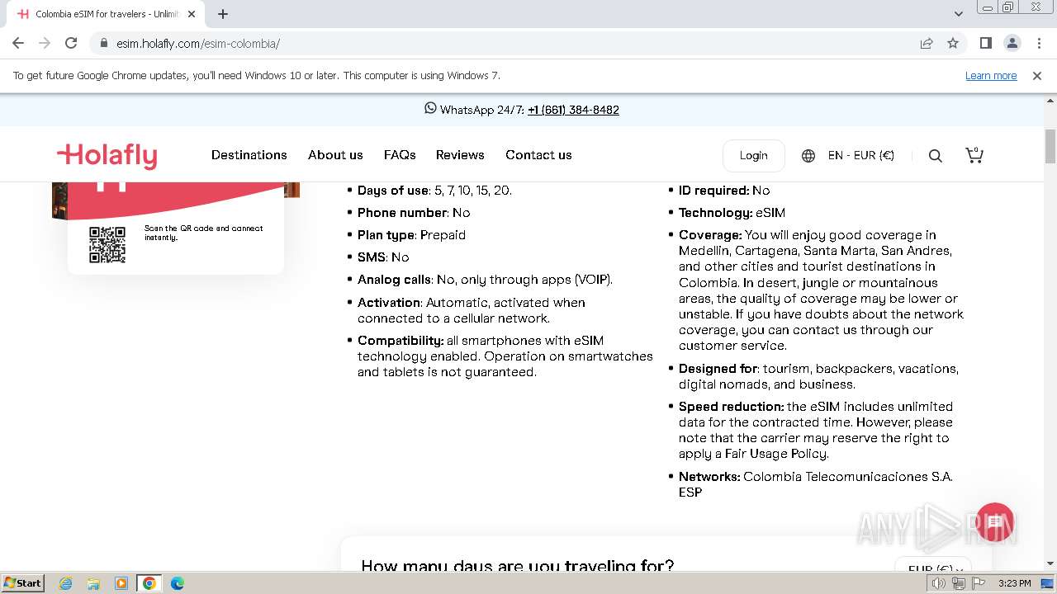The image size is (1057, 594).
Task: Expand the EUR (€) currency dropdown
Action: (934, 568)
